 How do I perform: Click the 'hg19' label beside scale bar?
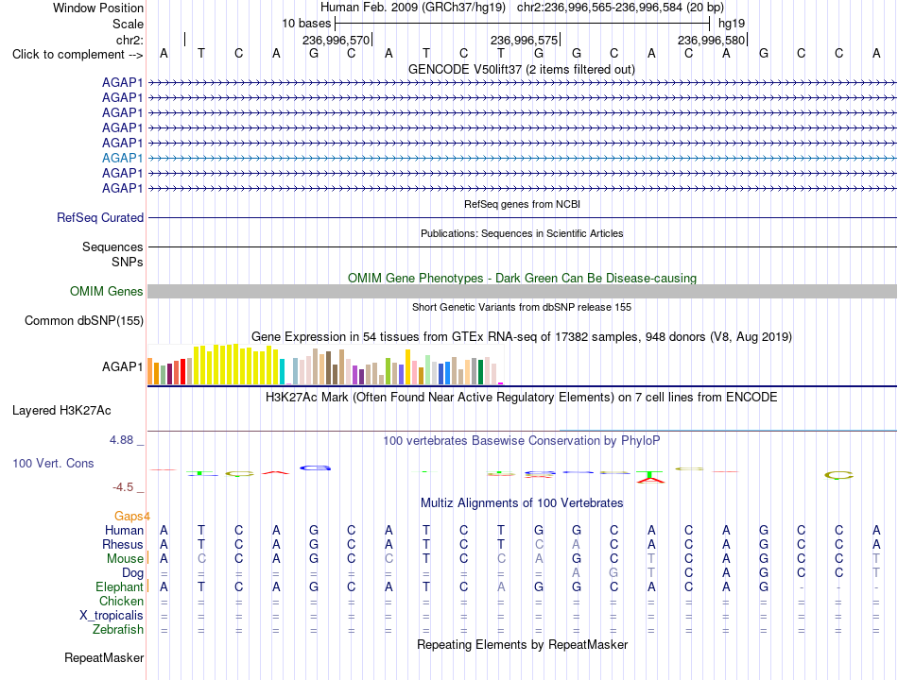732,24
